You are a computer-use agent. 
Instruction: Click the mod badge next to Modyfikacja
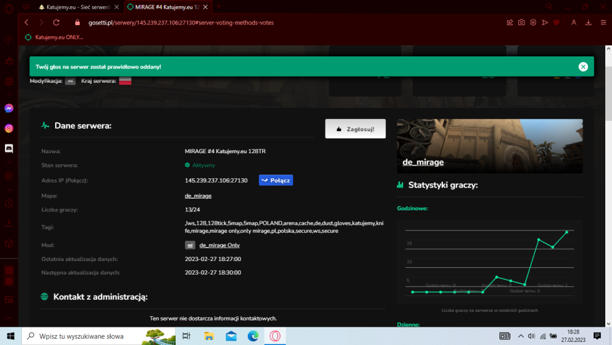70,81
